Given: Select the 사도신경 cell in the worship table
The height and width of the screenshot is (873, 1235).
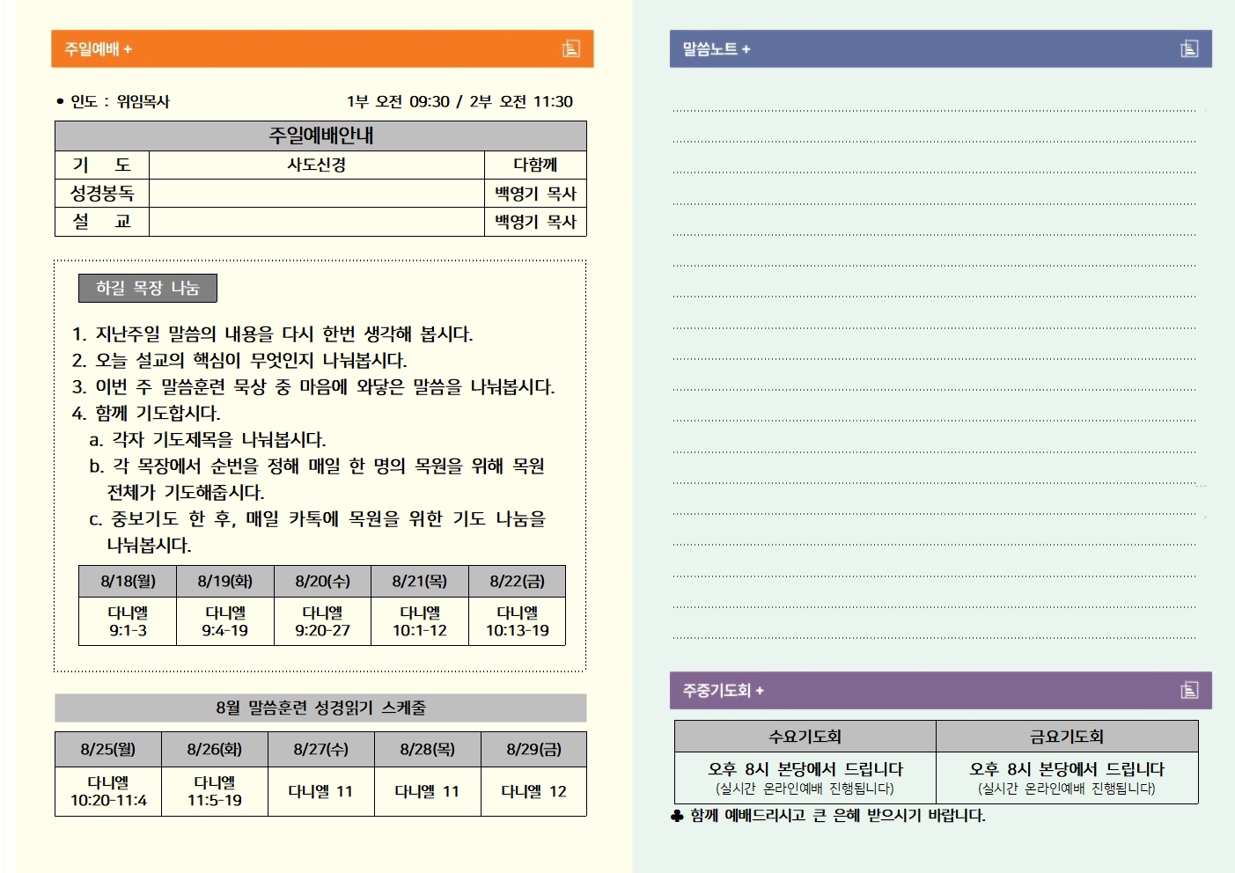Looking at the screenshot, I should click(x=317, y=165).
